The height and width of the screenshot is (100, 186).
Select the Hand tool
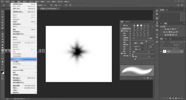pos(2,62)
